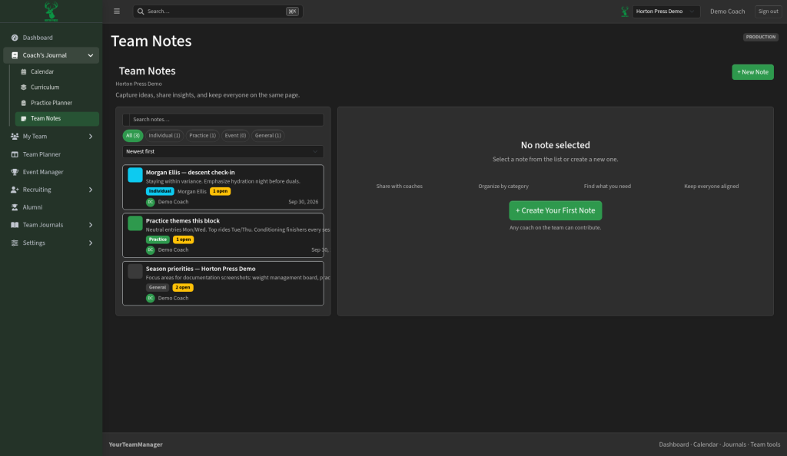Click the green swatch on Practice themes note

pos(135,223)
